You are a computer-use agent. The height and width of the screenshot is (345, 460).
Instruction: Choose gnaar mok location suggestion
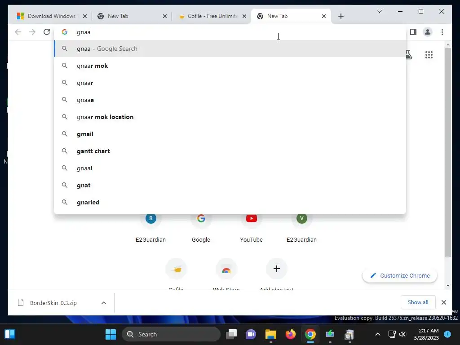pyautogui.click(x=230, y=117)
